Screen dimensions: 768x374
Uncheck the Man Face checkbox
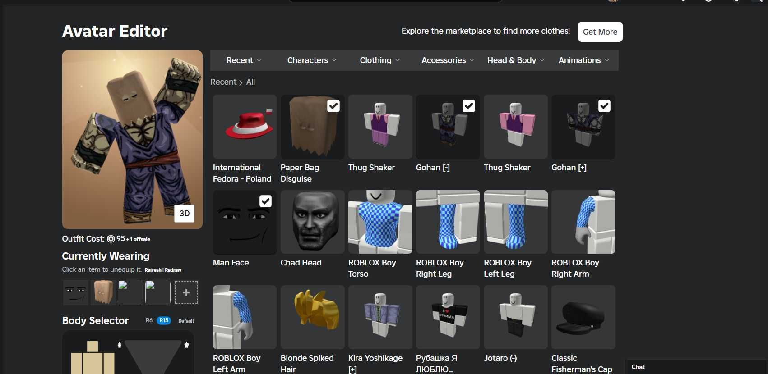266,201
